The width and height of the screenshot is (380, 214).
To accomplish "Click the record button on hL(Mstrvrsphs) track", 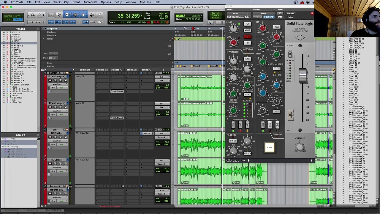I will (x=50, y=80).
